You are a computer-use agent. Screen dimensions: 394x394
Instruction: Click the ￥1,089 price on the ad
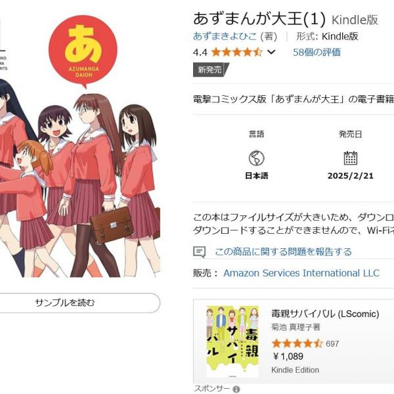[x=288, y=357]
